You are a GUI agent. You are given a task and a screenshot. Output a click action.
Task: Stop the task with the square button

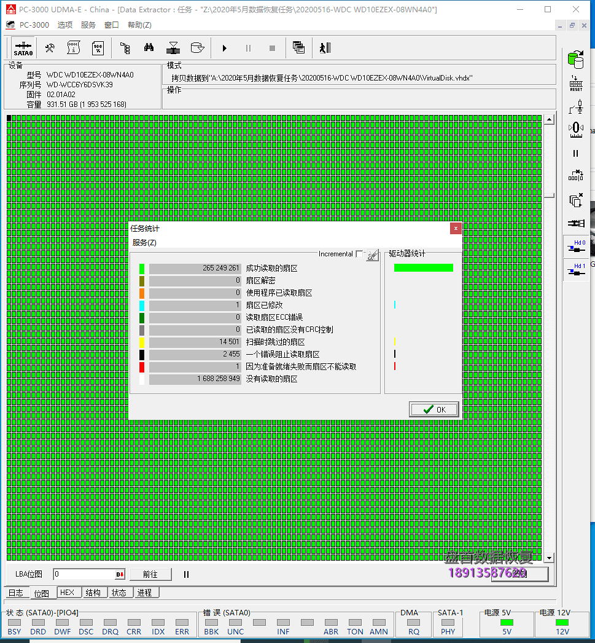pyautogui.click(x=272, y=49)
